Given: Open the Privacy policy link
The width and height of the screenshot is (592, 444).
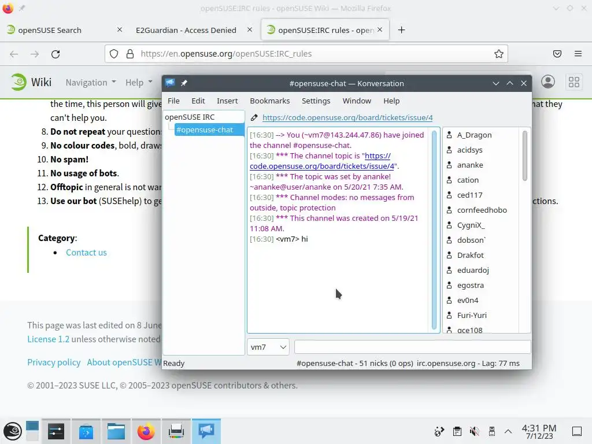Looking at the screenshot, I should tap(54, 362).
